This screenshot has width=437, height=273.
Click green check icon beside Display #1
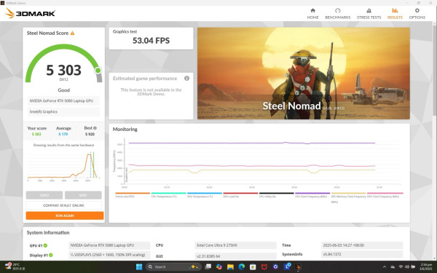point(51,255)
